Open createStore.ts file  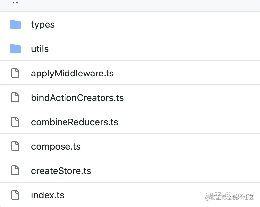61,171
